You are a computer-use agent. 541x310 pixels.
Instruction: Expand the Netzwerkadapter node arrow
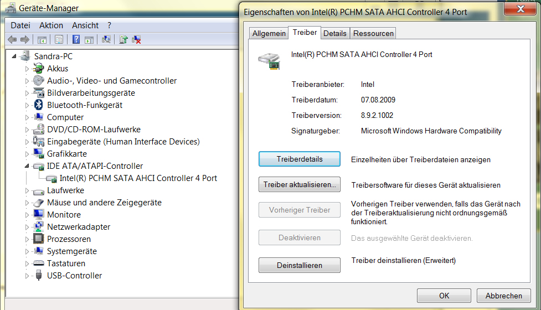[27, 227]
